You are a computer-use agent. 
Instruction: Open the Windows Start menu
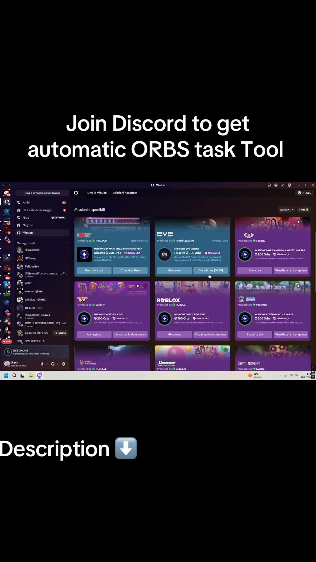click(x=6, y=376)
